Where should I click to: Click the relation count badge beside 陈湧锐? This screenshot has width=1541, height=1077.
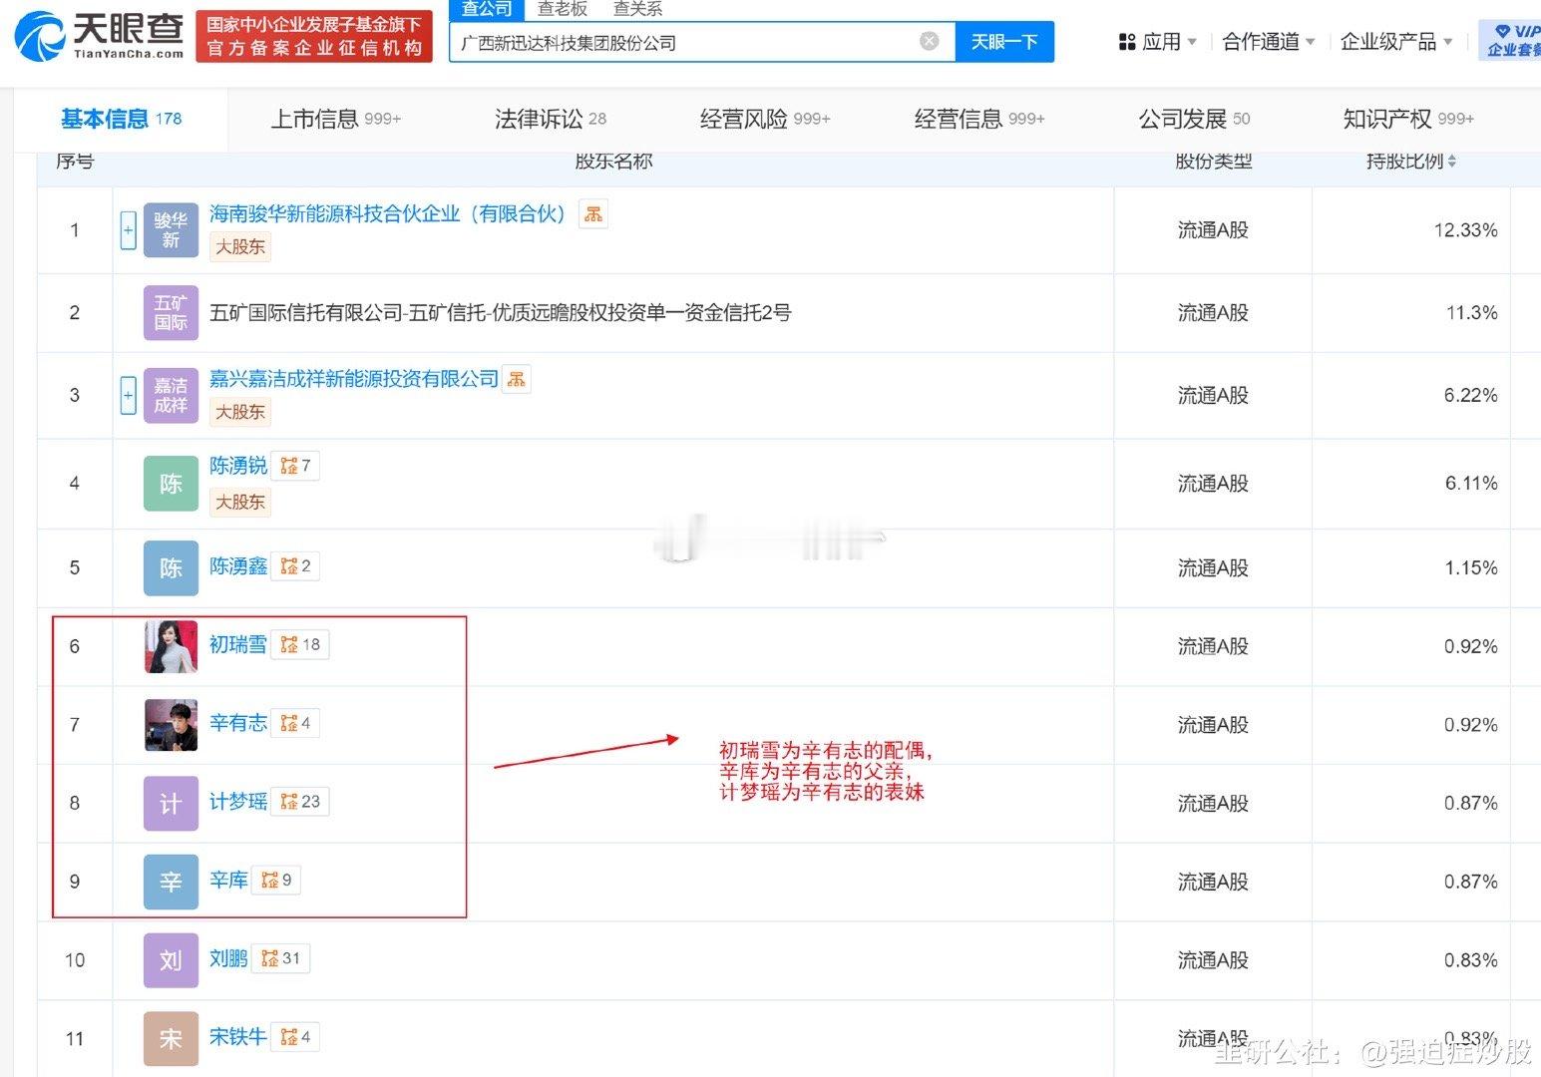296,466
